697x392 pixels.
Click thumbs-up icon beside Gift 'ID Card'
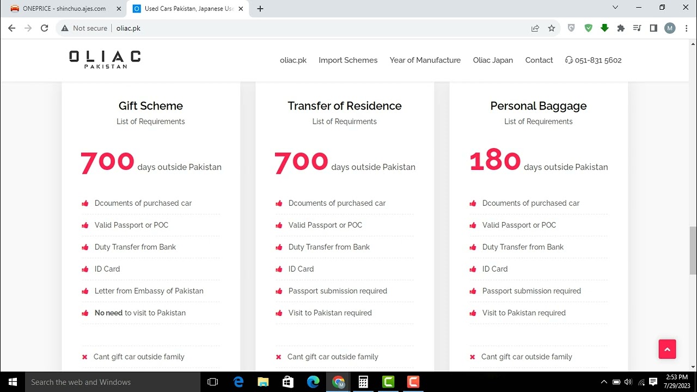pos(85,269)
